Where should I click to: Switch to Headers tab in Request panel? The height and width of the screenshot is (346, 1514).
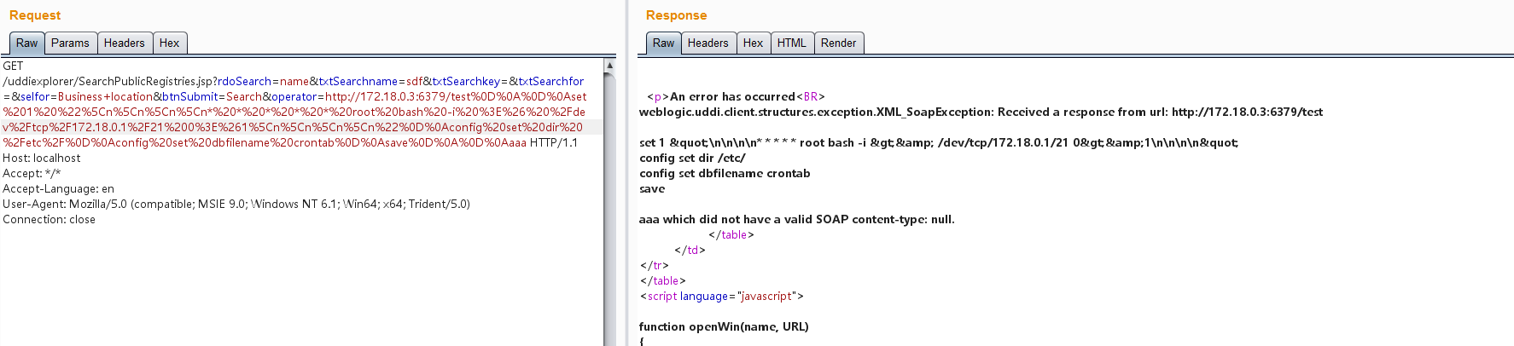[x=125, y=43]
